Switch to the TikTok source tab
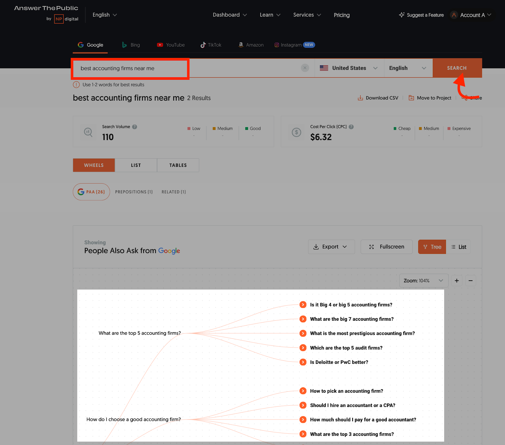 (211, 45)
